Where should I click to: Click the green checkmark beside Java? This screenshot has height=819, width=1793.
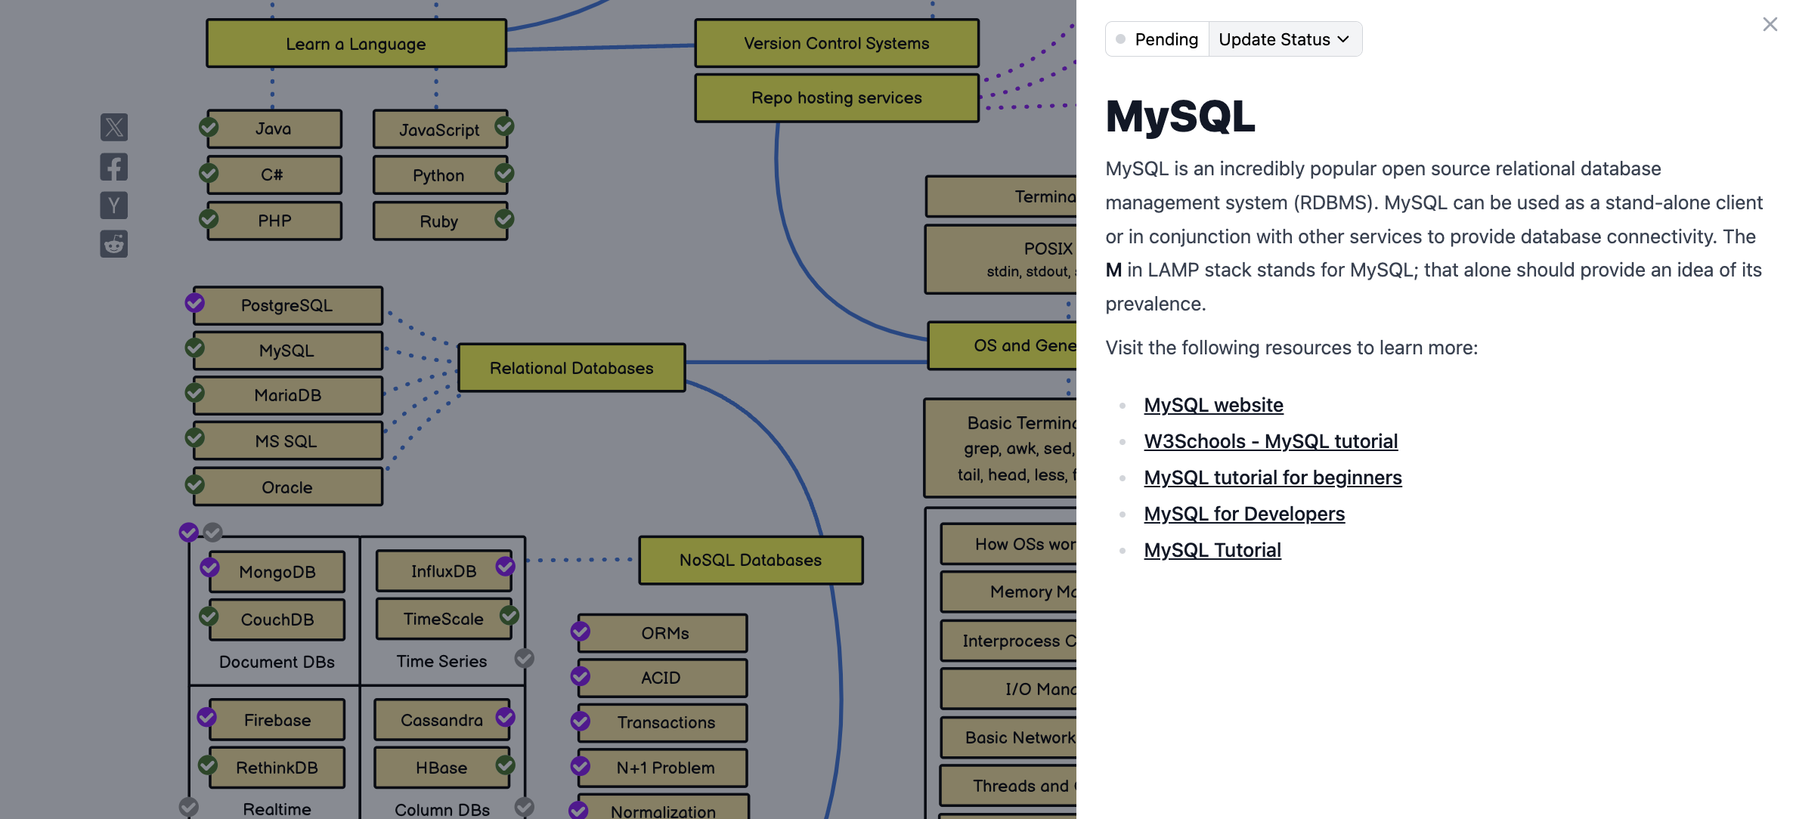[209, 127]
